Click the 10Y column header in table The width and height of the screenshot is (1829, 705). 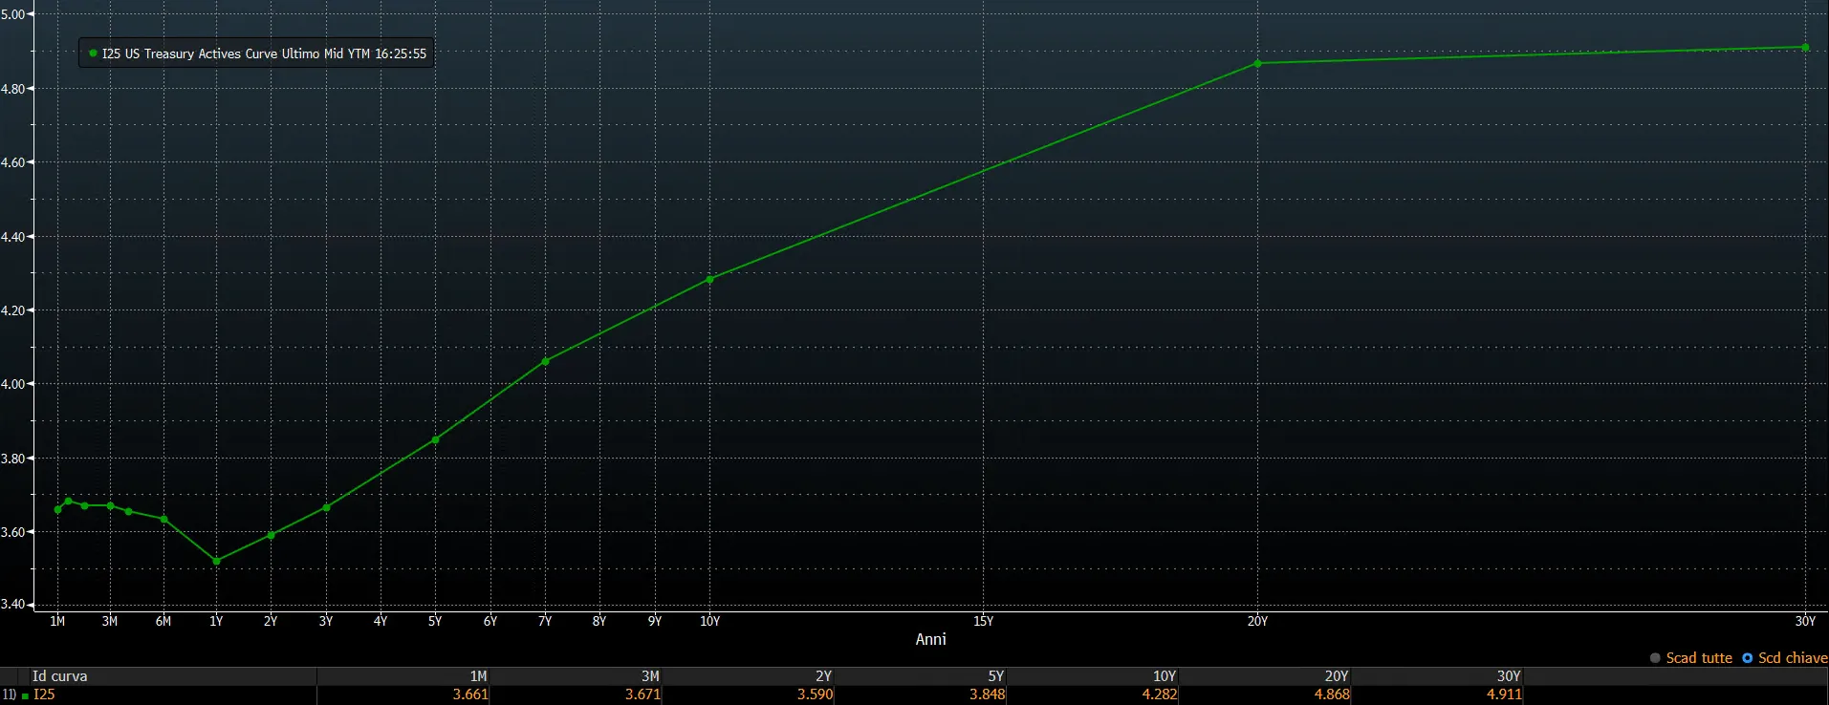pyautogui.click(x=1165, y=676)
